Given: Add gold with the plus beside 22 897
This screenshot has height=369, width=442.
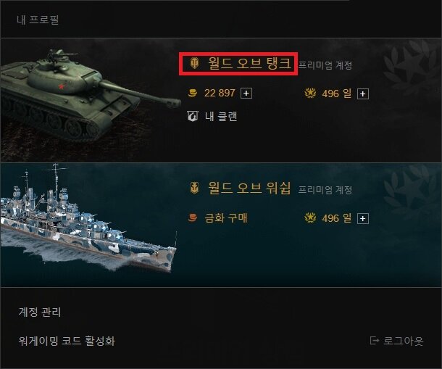Looking at the screenshot, I should [x=246, y=94].
